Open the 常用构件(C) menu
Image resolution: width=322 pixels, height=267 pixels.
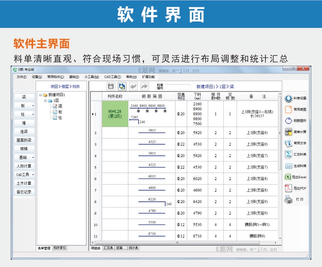56,77
